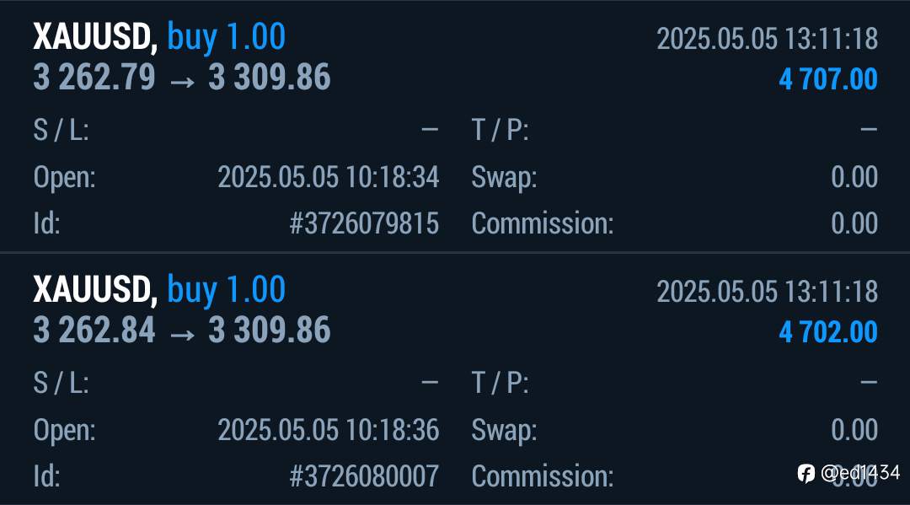The width and height of the screenshot is (910, 505).
Task: Click the second trade's T / P label
Action: [500, 383]
